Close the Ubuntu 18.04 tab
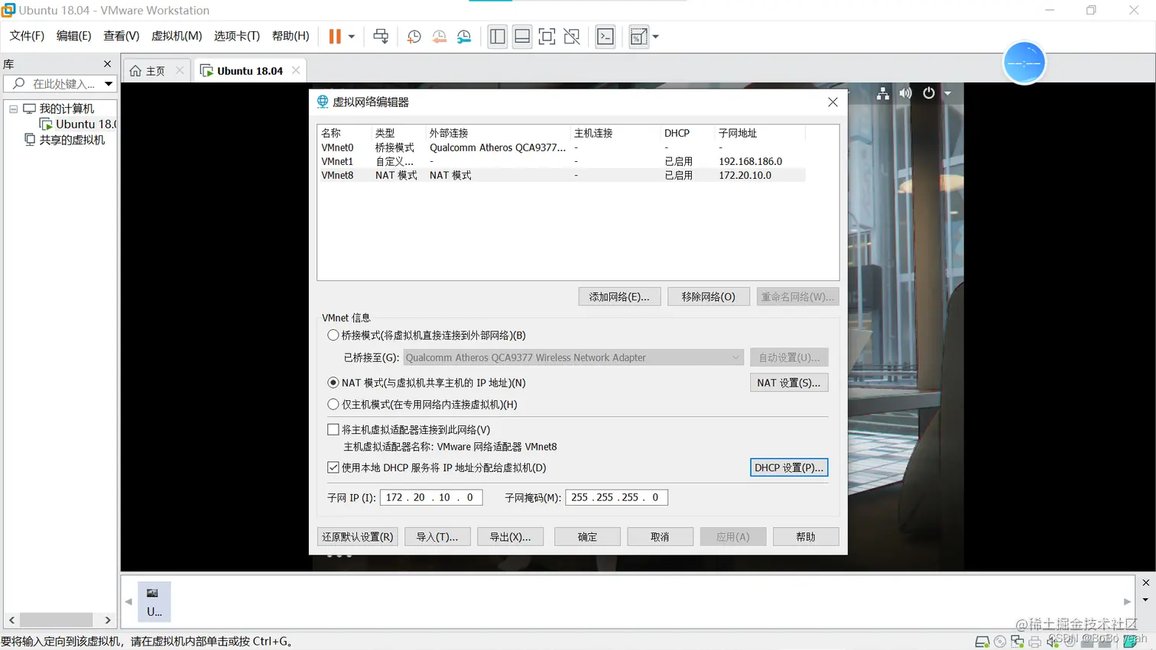Viewport: 1156px width, 650px height. (296, 70)
